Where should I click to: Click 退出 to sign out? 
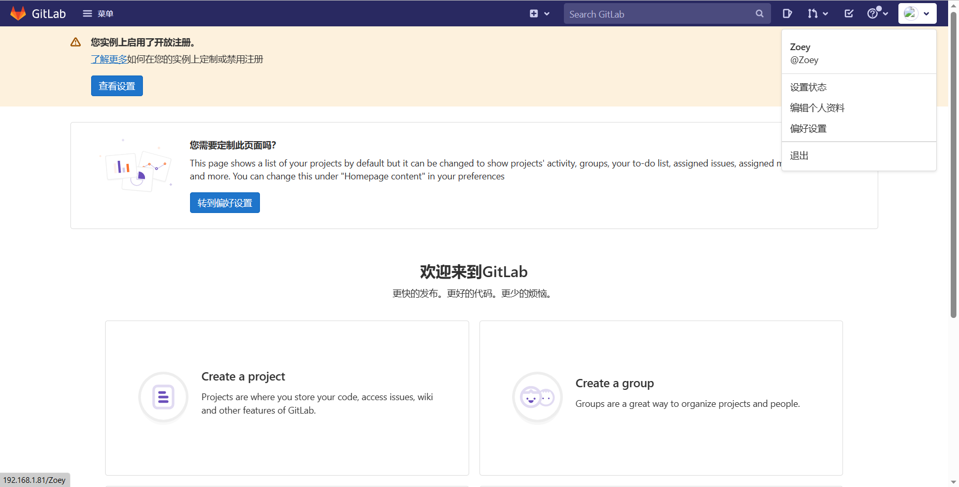(x=859, y=156)
